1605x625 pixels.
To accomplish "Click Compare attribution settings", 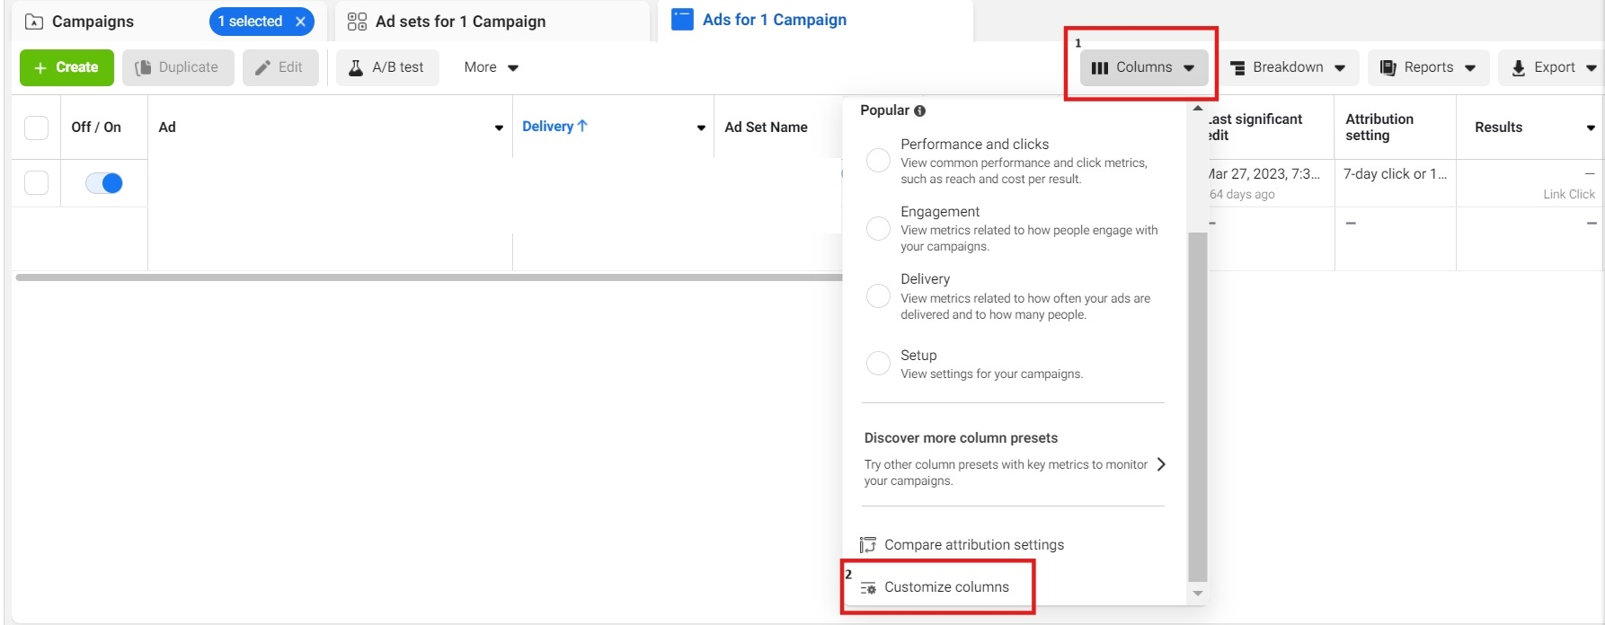I will [973, 545].
